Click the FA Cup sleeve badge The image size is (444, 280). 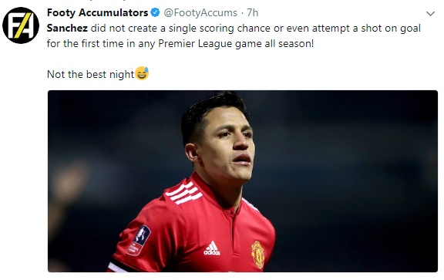139,240
